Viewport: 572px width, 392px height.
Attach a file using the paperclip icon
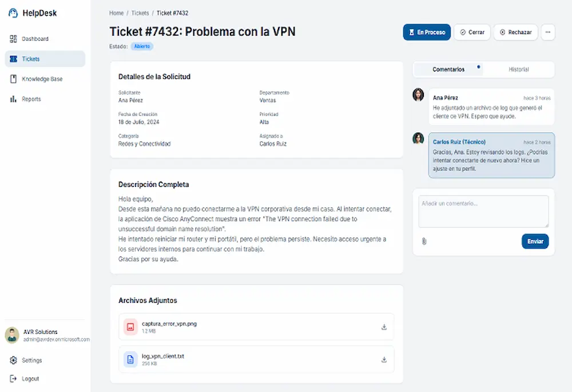(x=423, y=242)
